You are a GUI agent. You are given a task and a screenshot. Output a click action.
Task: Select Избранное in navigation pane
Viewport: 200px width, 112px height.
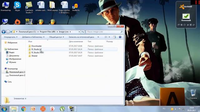click(x=12, y=43)
